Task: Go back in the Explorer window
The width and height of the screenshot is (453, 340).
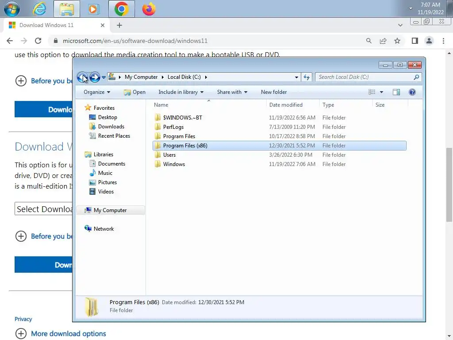Action: tap(83, 77)
